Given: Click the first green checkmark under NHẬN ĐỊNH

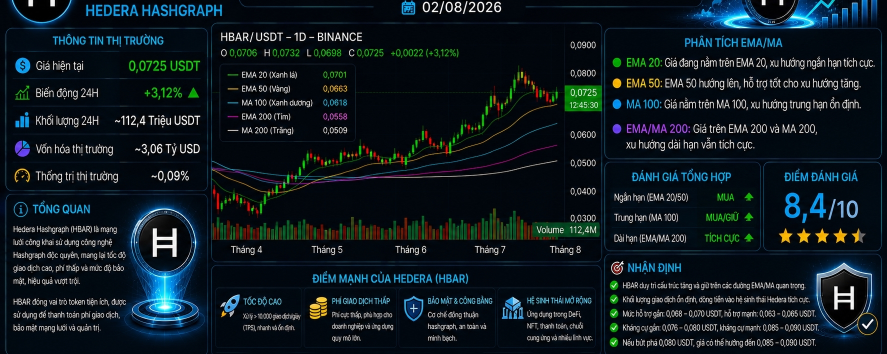Looking at the screenshot, I should [x=614, y=285].
